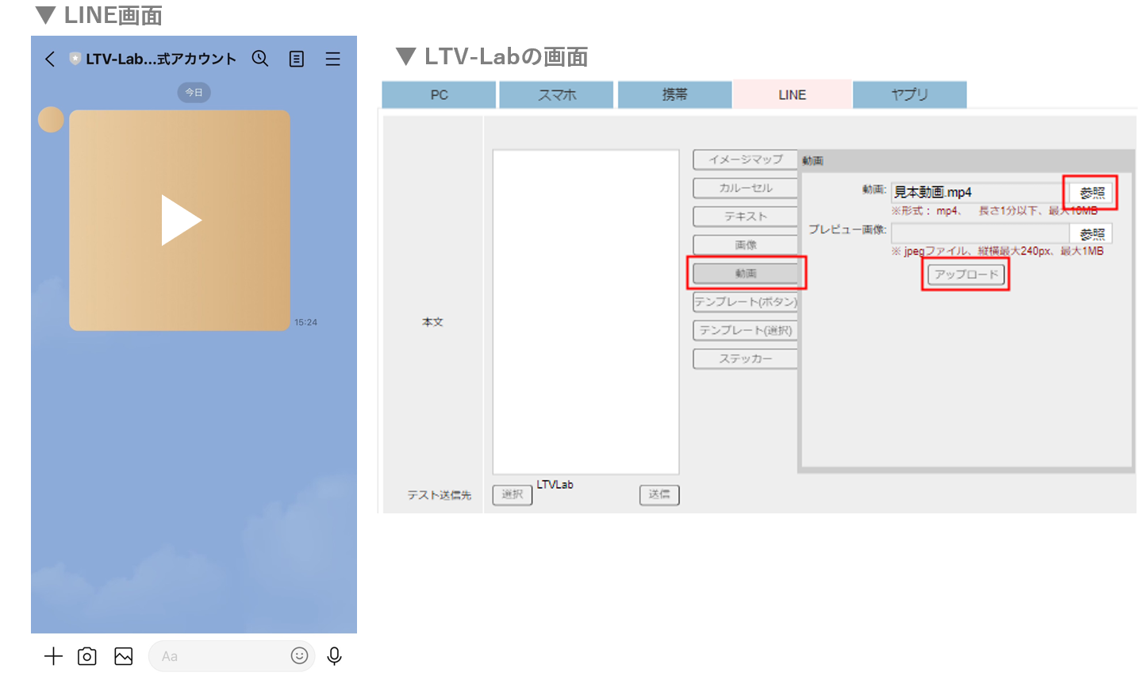Switch to the PC tab
The image size is (1148, 676).
click(x=439, y=94)
